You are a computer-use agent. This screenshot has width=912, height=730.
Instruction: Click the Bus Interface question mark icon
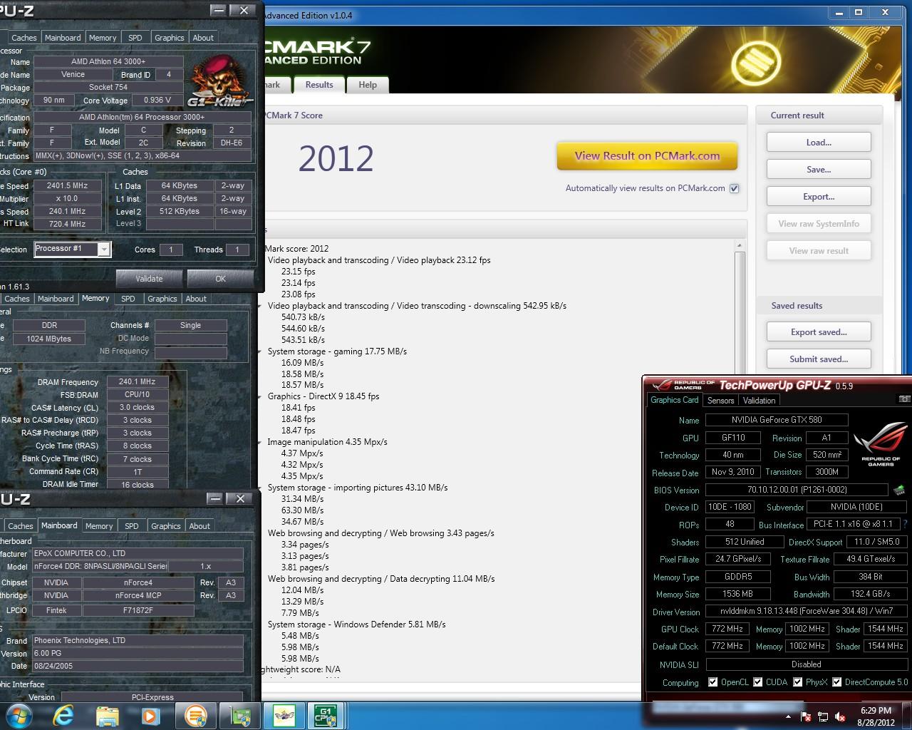pos(906,524)
